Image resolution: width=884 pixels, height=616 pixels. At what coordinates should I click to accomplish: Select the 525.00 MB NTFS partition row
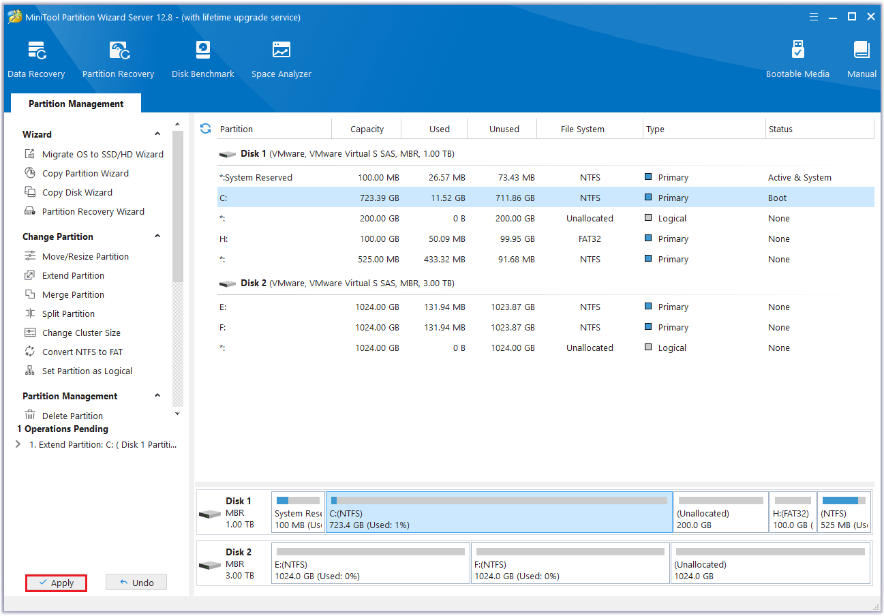pyautogui.click(x=545, y=259)
